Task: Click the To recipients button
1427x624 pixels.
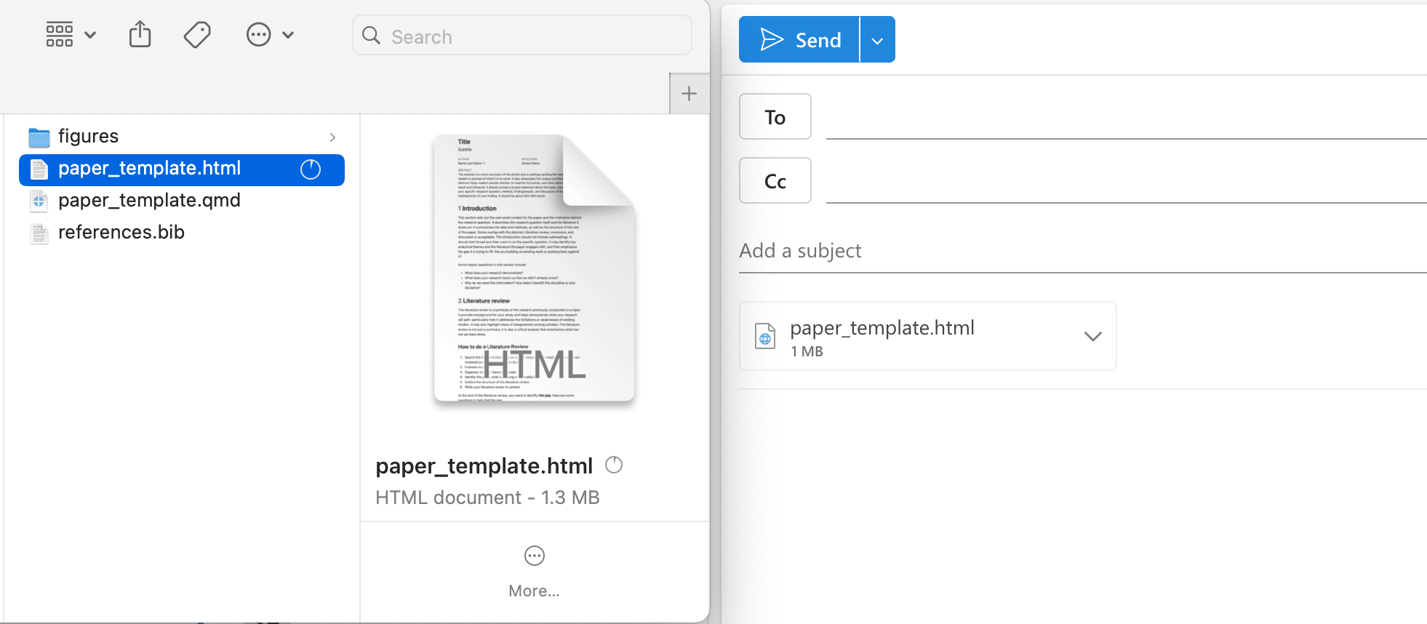Action: coord(775,117)
